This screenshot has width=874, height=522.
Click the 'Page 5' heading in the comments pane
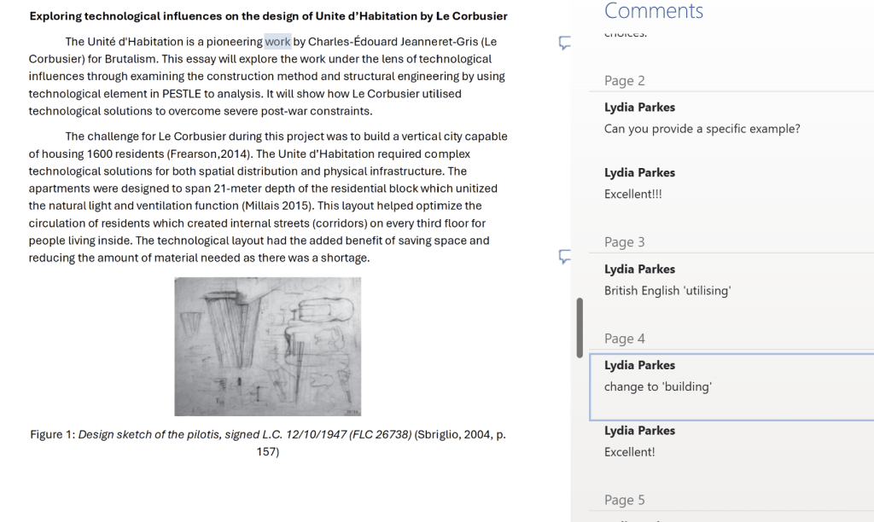(x=624, y=501)
